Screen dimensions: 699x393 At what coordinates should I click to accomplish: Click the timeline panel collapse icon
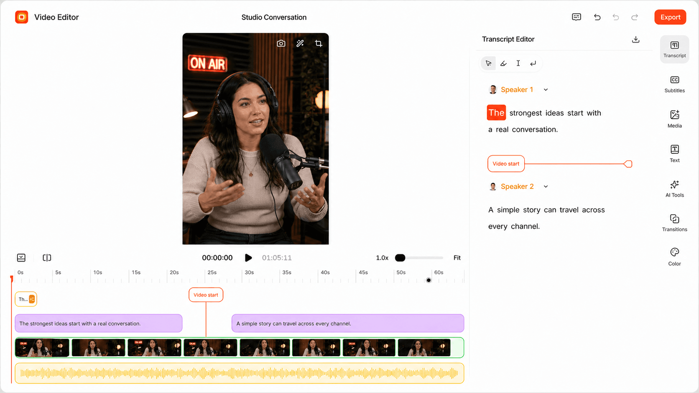[x=21, y=258]
